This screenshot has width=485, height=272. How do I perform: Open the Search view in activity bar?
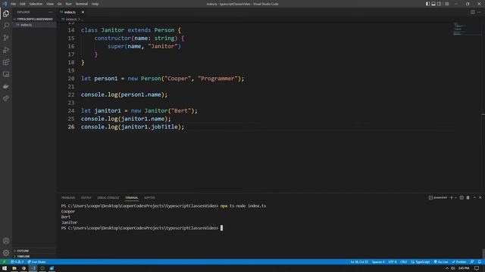pos(6,26)
